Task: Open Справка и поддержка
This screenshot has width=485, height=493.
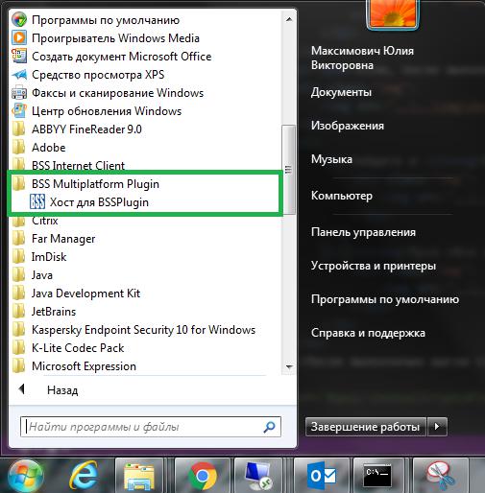Action: tap(368, 333)
